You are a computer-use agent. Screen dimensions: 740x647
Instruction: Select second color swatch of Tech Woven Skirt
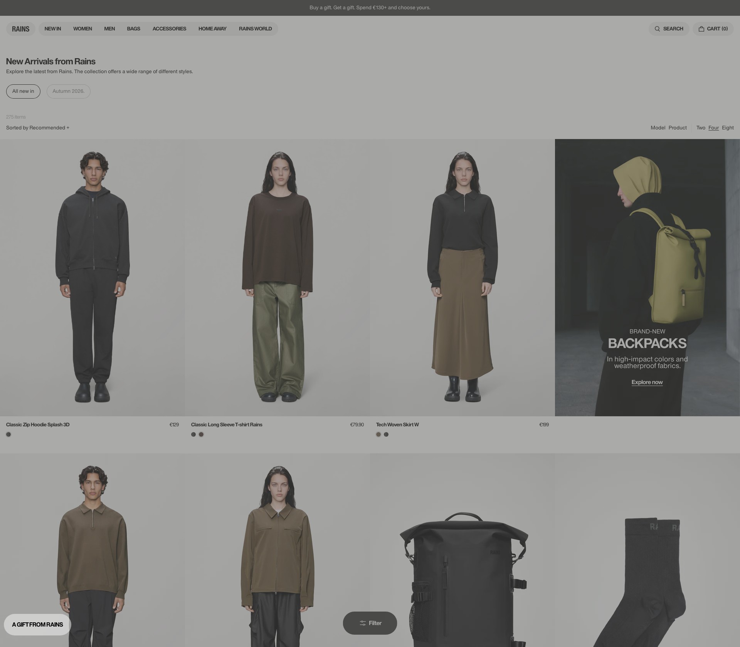pyautogui.click(x=386, y=434)
